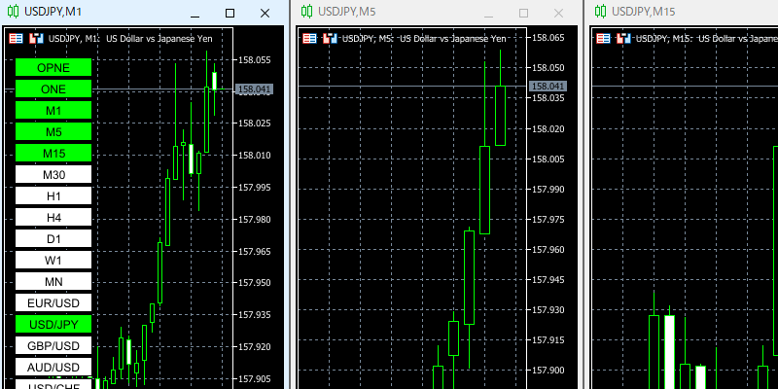Select the EUR/USD symbol button
This screenshot has height=389, width=778.
pyautogui.click(x=53, y=302)
